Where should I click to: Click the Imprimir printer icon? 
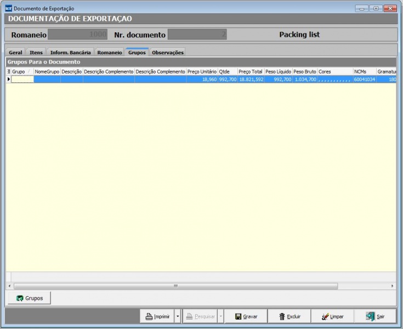point(149,316)
